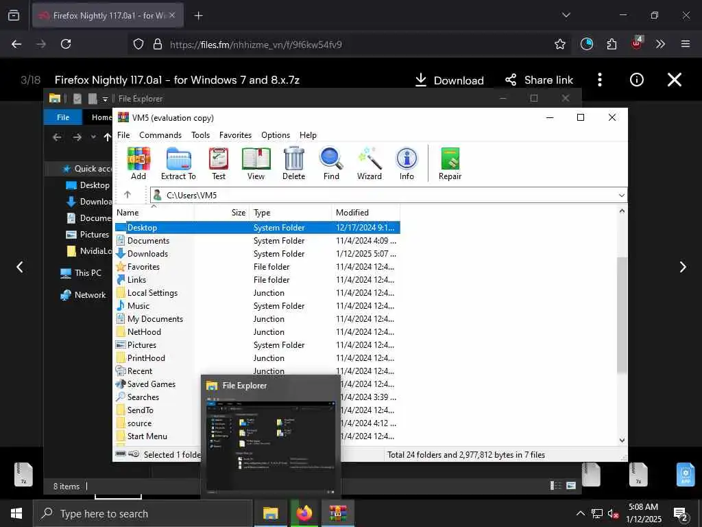702x527 pixels.
Task: Show archive Info
Action: 407,163
